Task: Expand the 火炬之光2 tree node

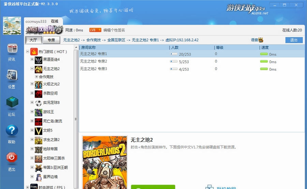Action: point(32,84)
